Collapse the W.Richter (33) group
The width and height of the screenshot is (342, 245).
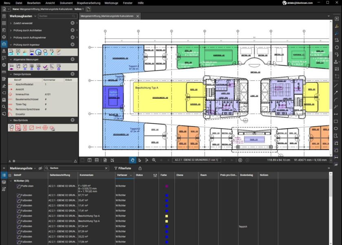click(11, 181)
